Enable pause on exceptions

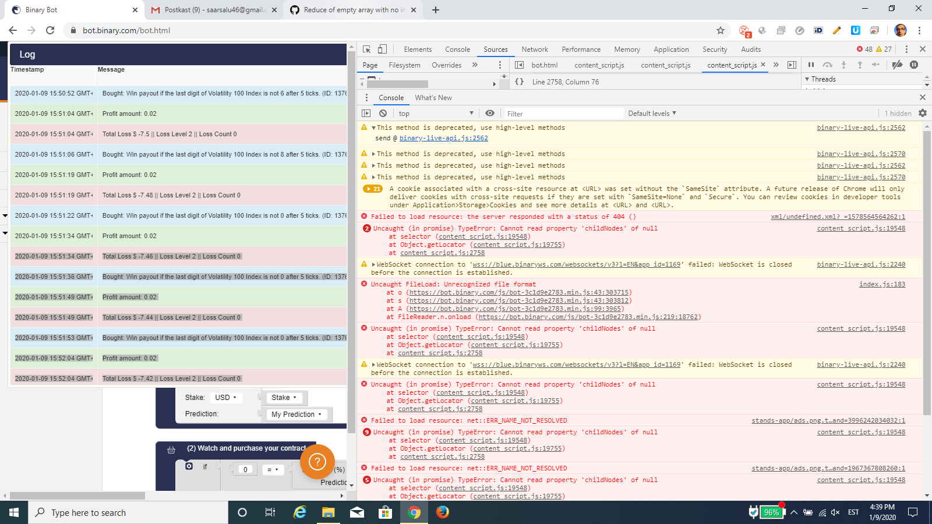(915, 65)
